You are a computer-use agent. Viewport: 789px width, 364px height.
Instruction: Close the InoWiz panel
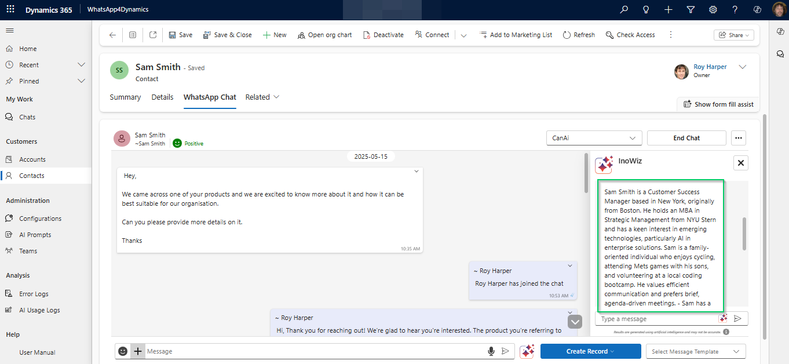coord(741,163)
